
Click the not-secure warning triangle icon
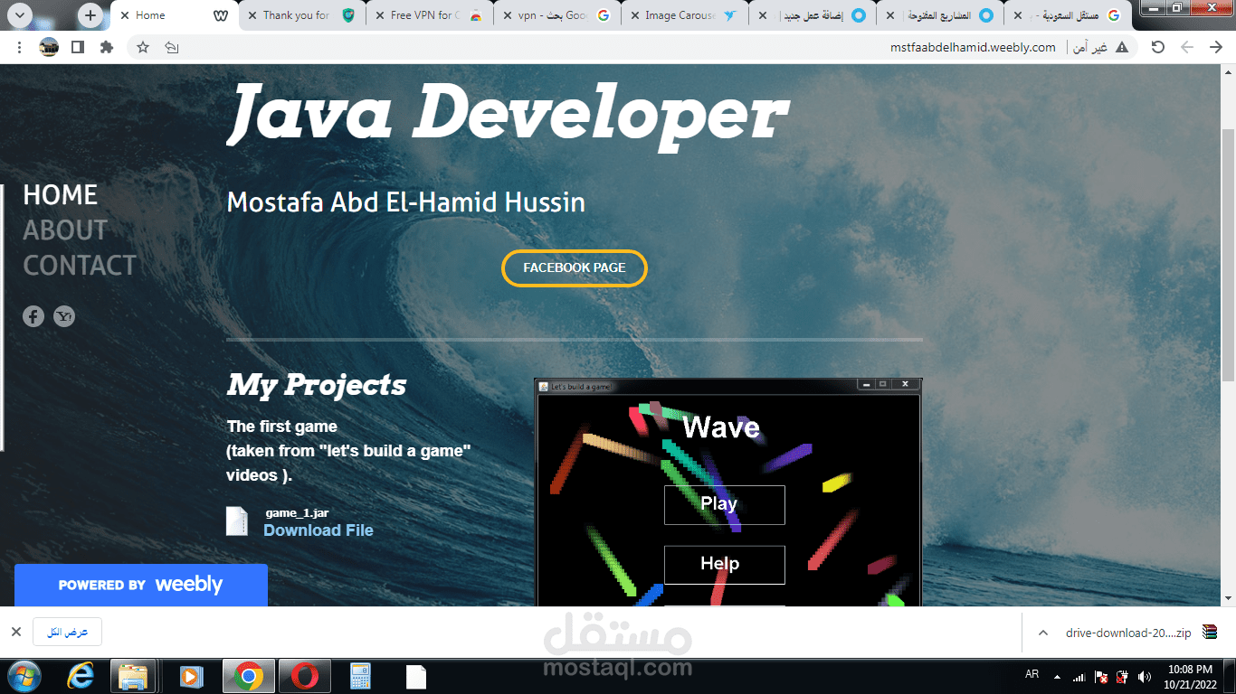(1122, 47)
